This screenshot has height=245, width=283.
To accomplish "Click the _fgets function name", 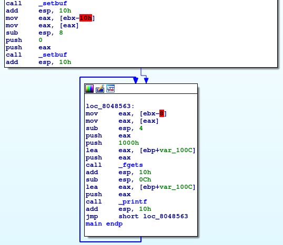I will click(x=130, y=165).
